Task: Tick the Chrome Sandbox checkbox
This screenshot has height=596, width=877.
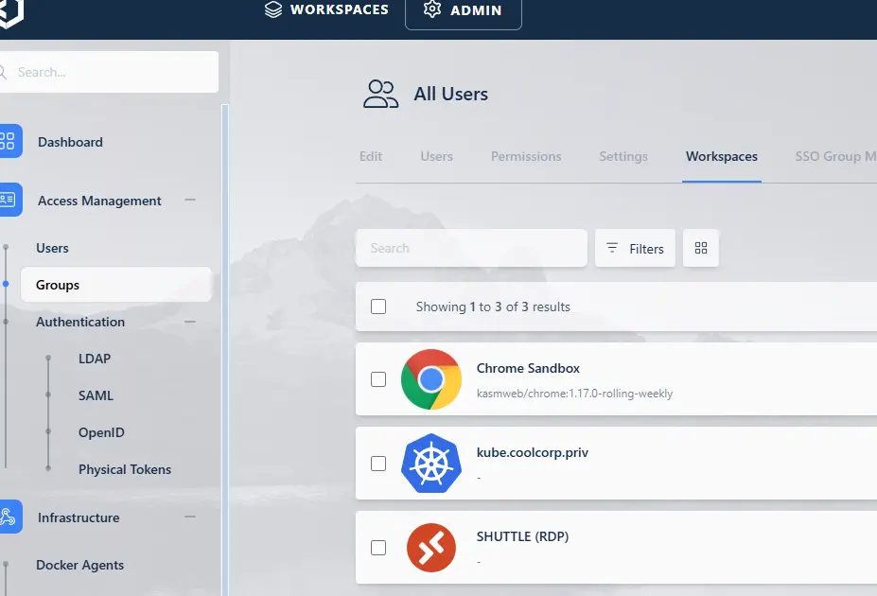Action: click(378, 379)
